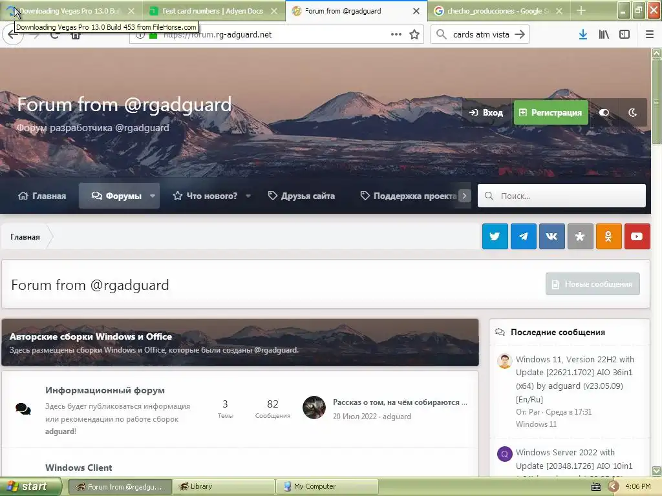Toggle the Firefox sidebar icon
The height and width of the screenshot is (496, 662).
coord(625,35)
